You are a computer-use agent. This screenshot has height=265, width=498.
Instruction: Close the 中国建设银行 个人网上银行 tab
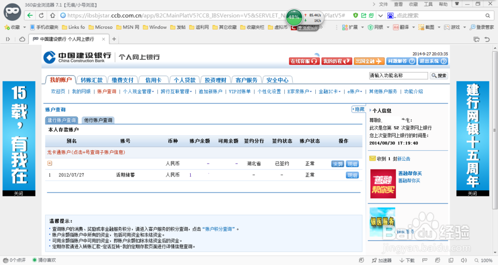[x=103, y=39]
